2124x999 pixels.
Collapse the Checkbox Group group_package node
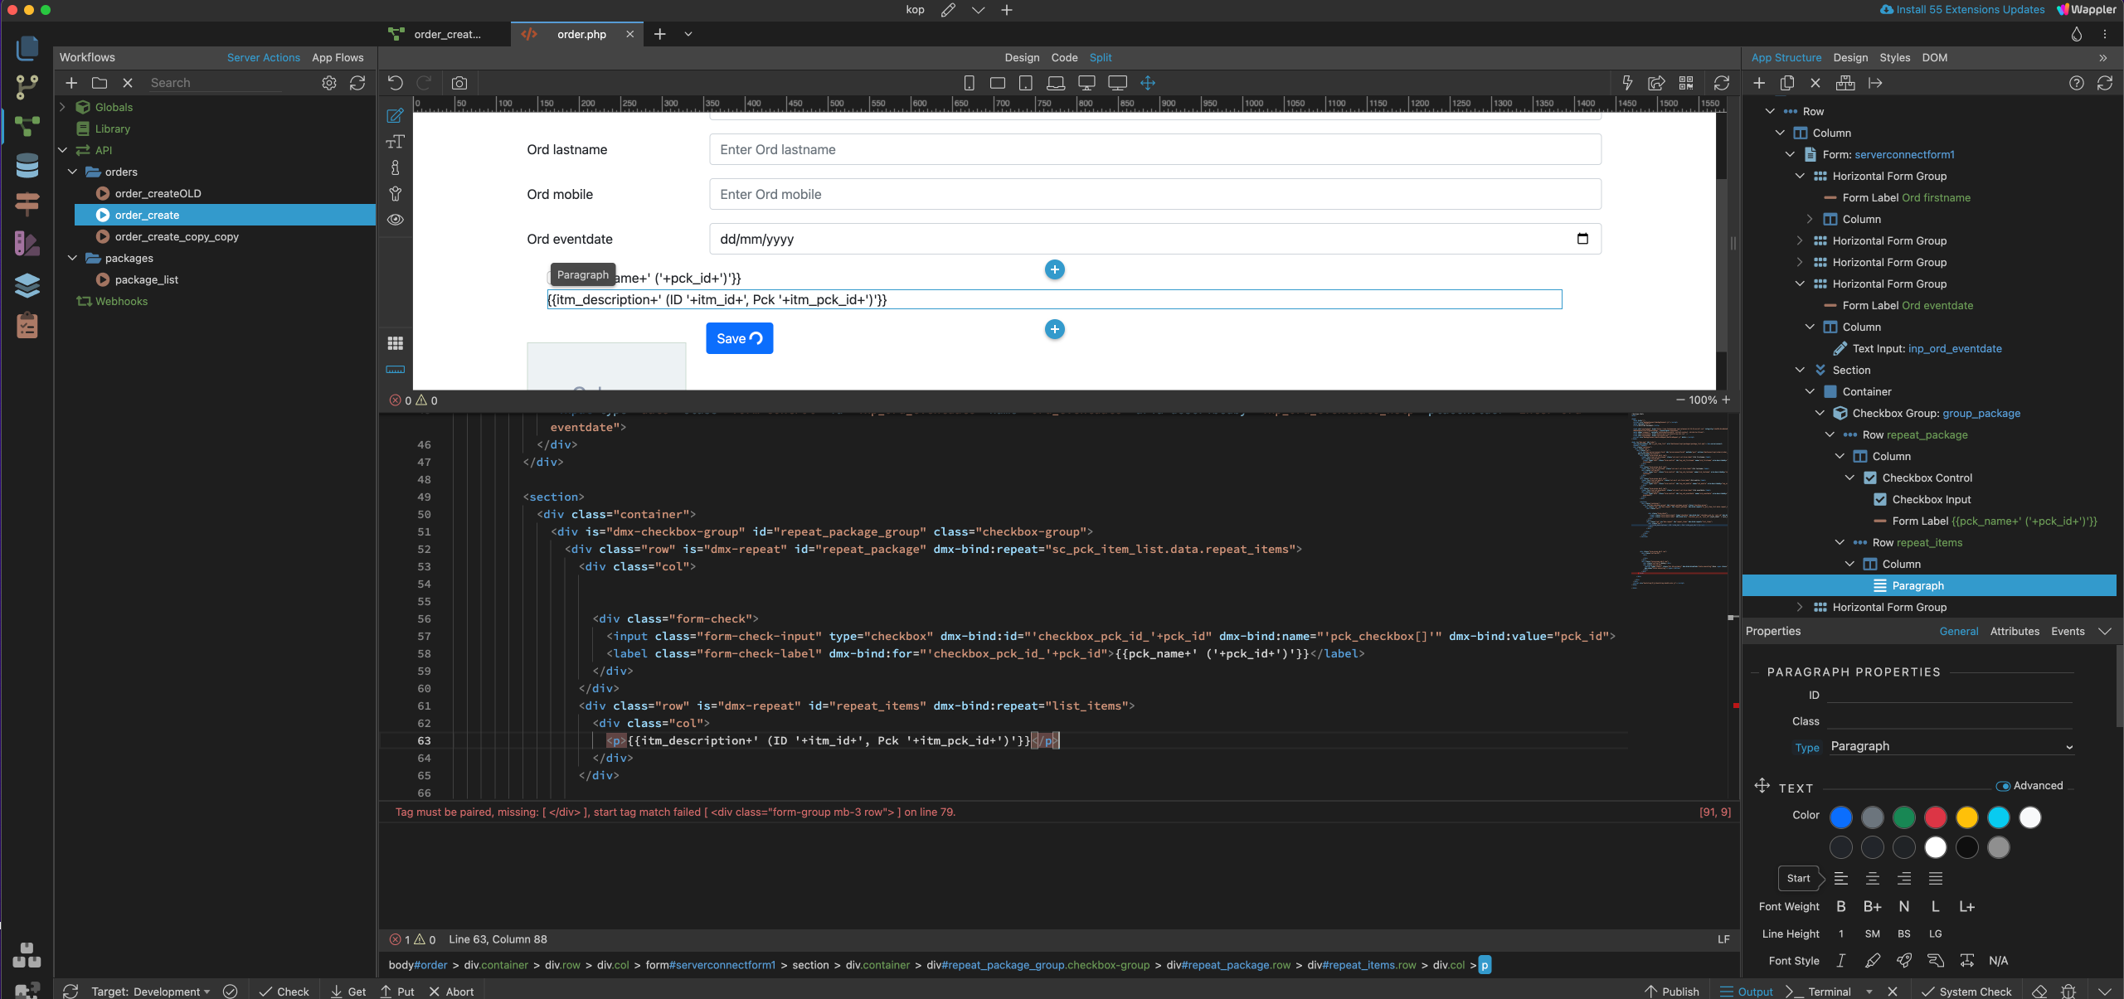coord(1820,413)
